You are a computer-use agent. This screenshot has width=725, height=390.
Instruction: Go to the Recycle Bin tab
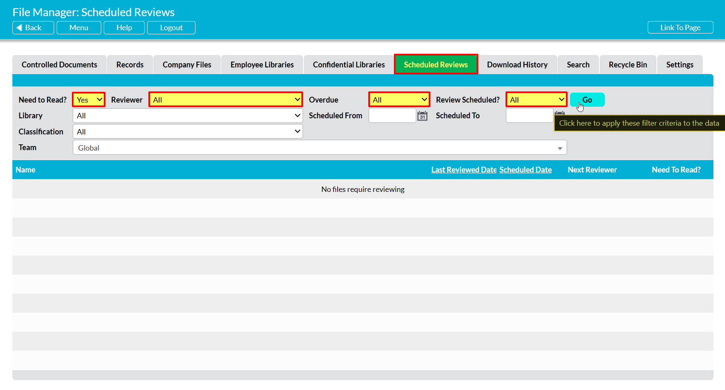pyautogui.click(x=627, y=65)
